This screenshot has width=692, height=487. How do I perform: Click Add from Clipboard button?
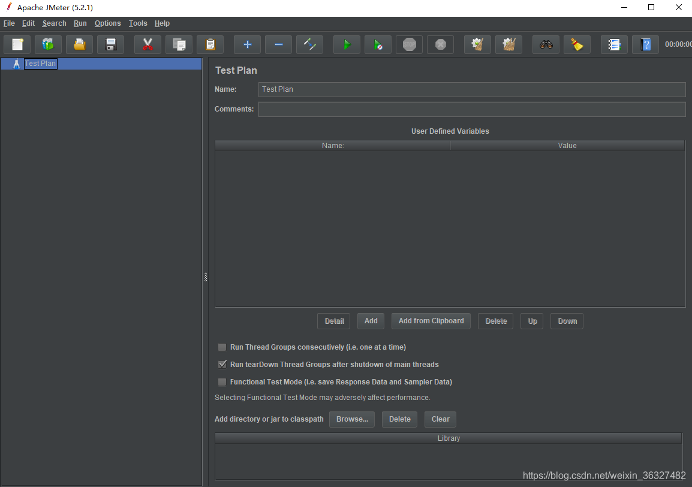click(x=431, y=321)
